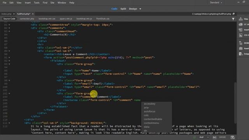249x140 pixels.
Task: Collapse the form fold at line 91
Action: click(9, 58)
